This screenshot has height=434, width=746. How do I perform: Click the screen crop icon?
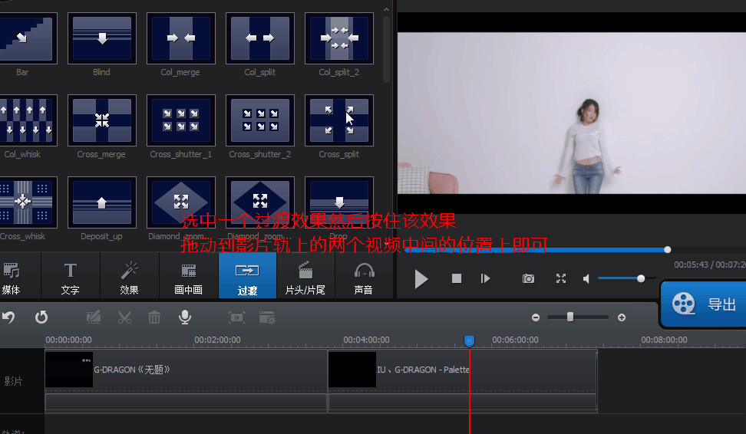(237, 317)
